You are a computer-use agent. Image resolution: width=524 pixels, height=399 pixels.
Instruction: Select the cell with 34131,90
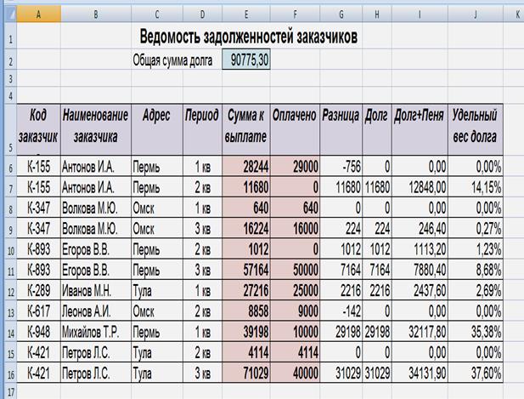pos(420,373)
